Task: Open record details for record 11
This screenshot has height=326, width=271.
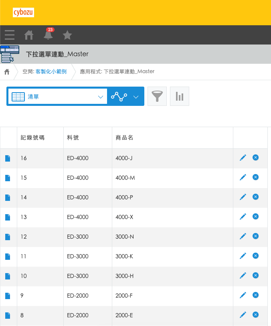Action: coord(8,257)
